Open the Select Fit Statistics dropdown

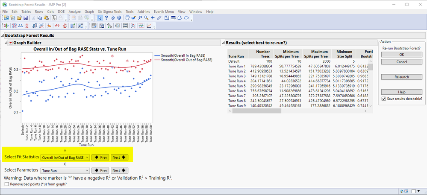(65, 157)
